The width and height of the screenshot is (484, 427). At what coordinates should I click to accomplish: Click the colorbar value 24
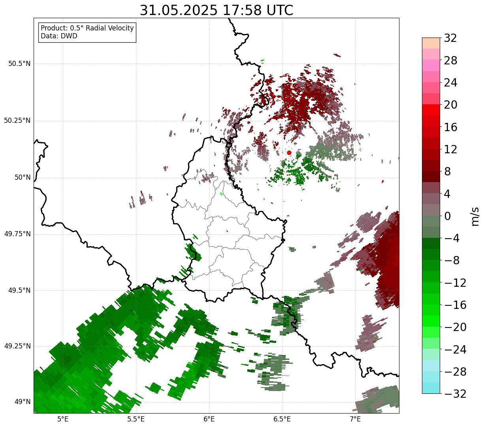coord(450,83)
